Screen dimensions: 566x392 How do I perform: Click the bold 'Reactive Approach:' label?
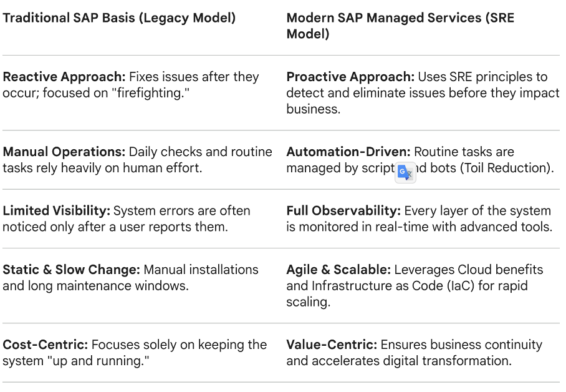tap(64, 77)
